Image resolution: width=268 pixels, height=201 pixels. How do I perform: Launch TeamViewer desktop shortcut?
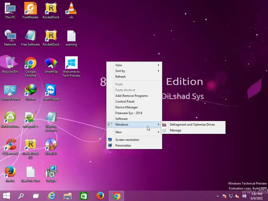51,92
